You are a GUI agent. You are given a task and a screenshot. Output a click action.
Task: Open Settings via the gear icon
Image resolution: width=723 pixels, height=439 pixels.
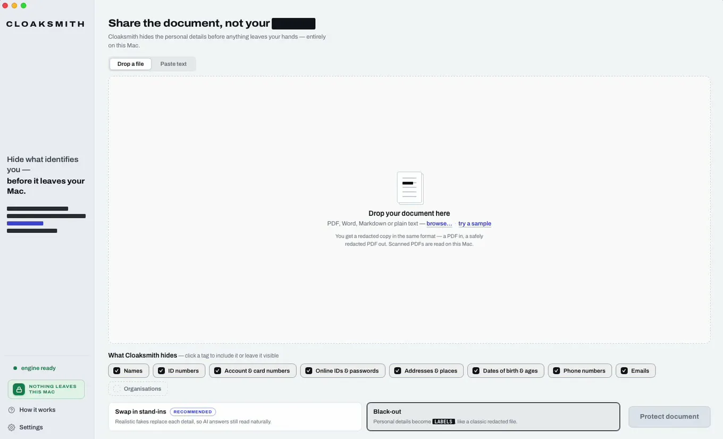(11, 427)
